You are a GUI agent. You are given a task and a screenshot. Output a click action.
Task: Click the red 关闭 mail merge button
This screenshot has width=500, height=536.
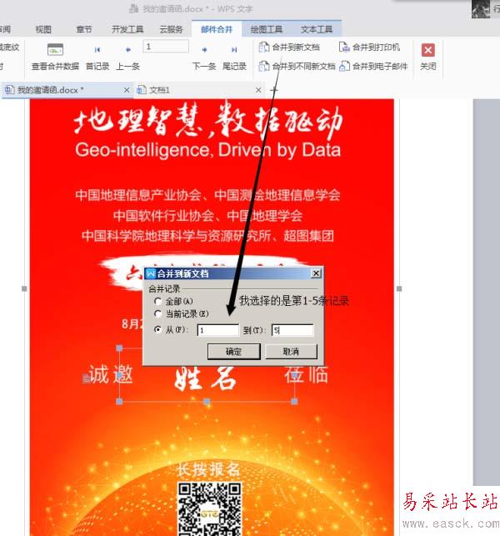pos(427,57)
